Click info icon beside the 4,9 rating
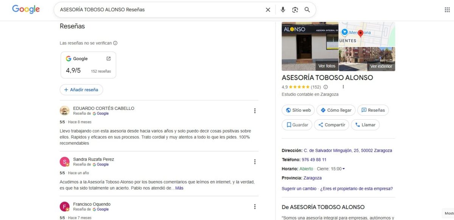The height and width of the screenshot is (220, 454). (326, 87)
